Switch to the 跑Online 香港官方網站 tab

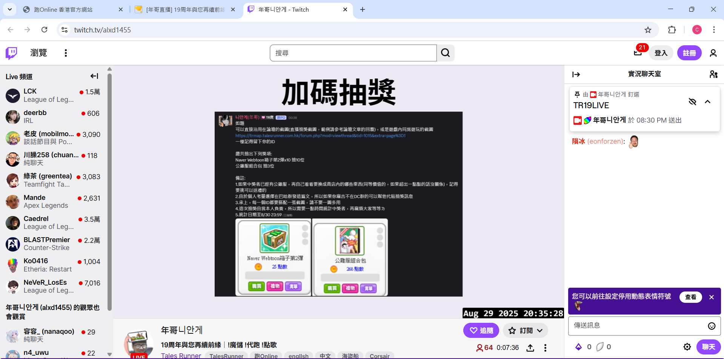point(72,9)
